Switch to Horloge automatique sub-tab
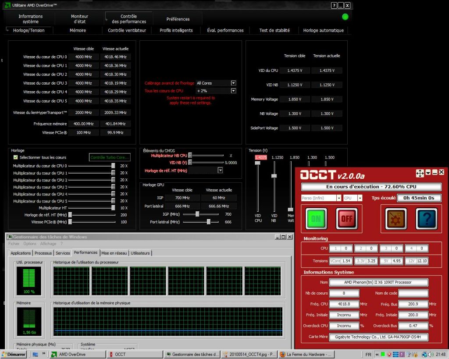Image resolution: width=449 pixels, height=359 pixels. coord(323,30)
